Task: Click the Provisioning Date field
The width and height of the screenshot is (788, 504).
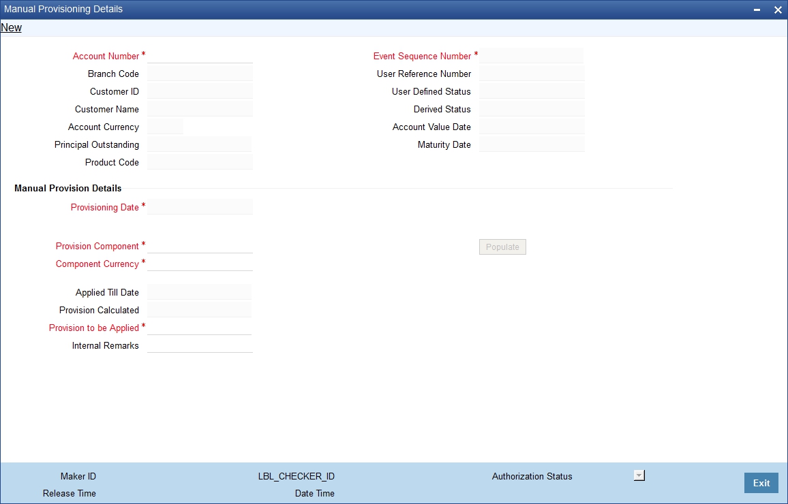Action: pos(200,207)
